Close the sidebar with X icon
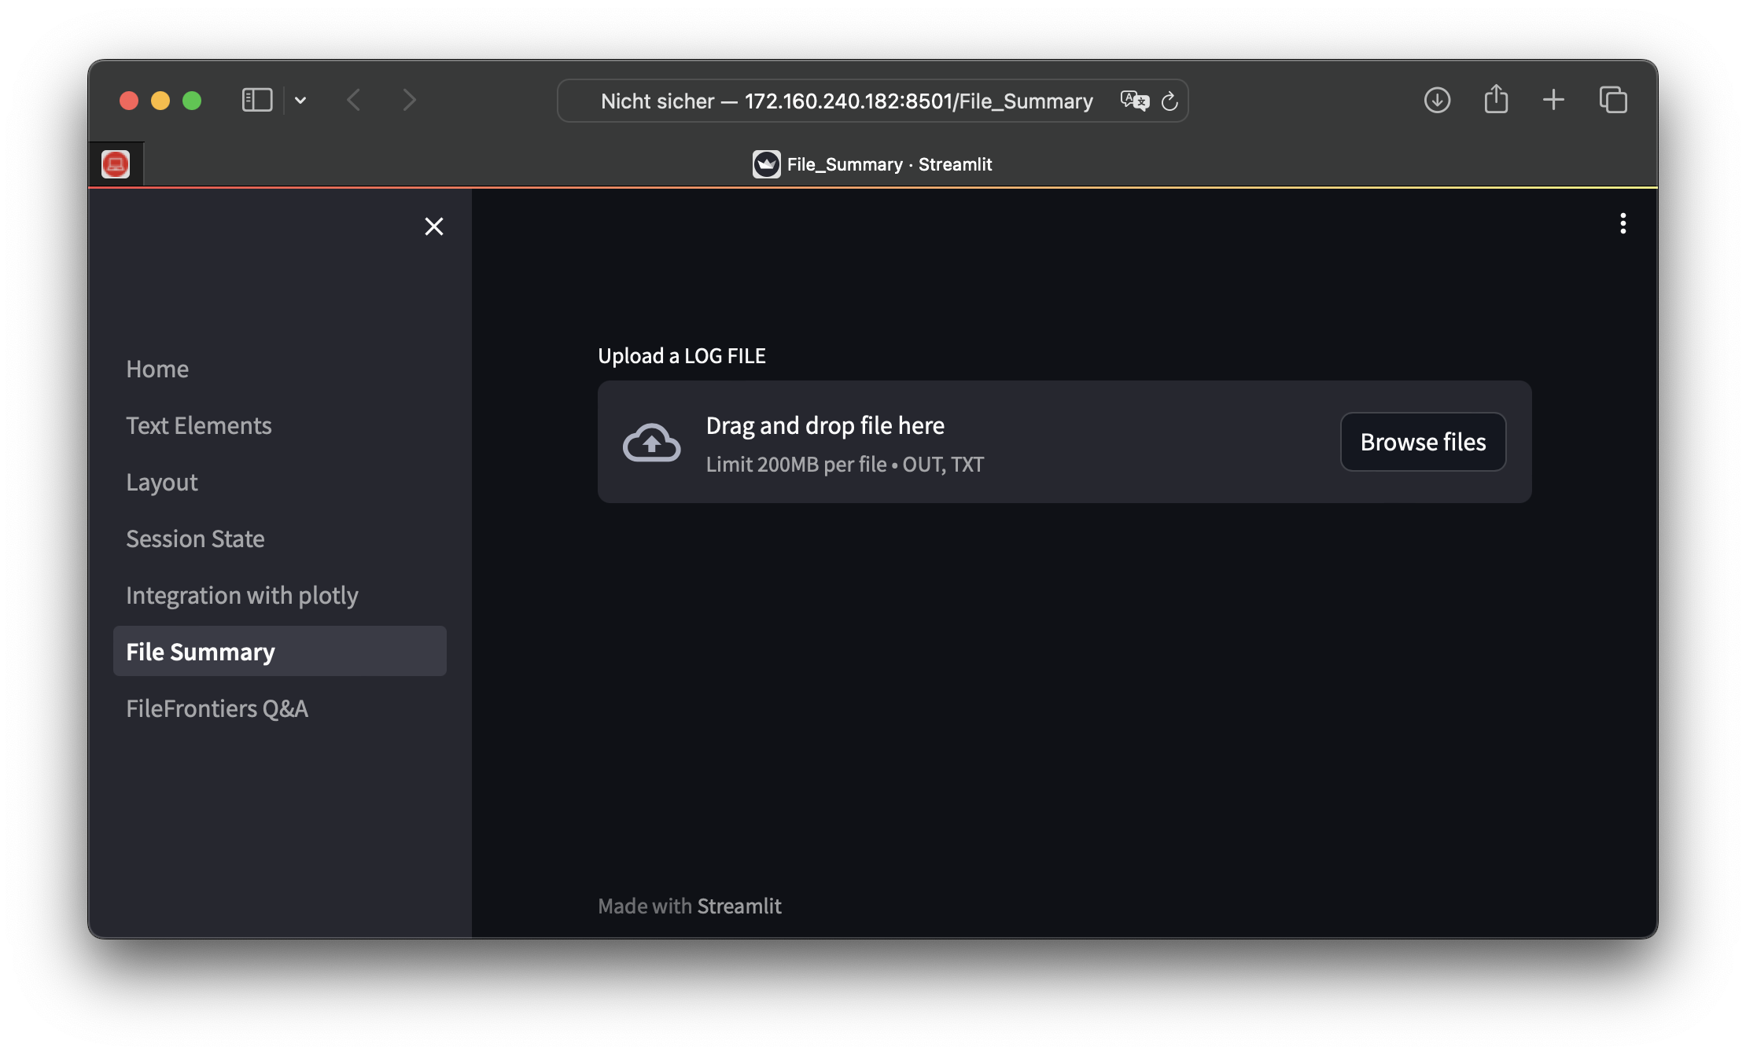This screenshot has height=1055, width=1746. coord(433,226)
